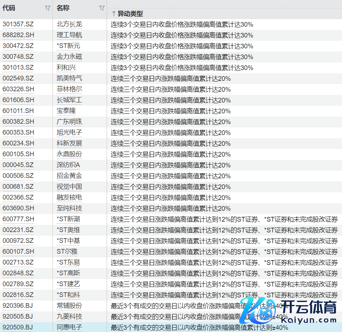Open stock code 603690.SH
342x332 pixels.
click(18, 209)
